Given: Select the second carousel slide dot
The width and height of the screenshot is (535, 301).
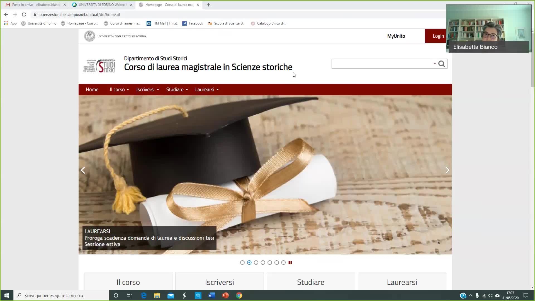Looking at the screenshot, I should pos(249,263).
